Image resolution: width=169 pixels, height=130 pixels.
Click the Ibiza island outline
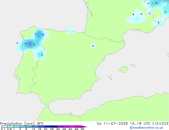(x=110, y=76)
